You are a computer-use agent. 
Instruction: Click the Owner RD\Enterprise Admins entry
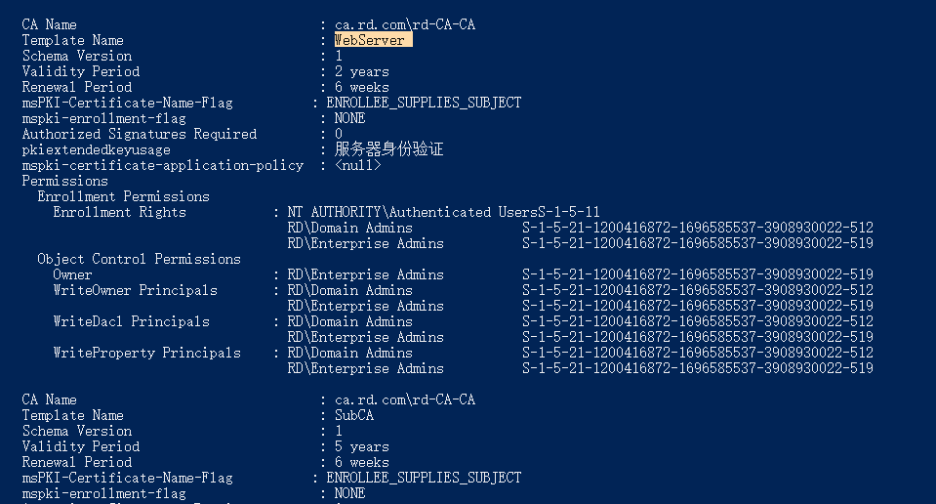coord(365,274)
